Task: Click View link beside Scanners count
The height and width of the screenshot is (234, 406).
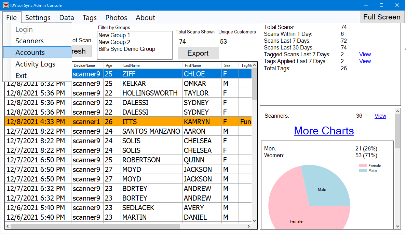Action: click(380, 116)
